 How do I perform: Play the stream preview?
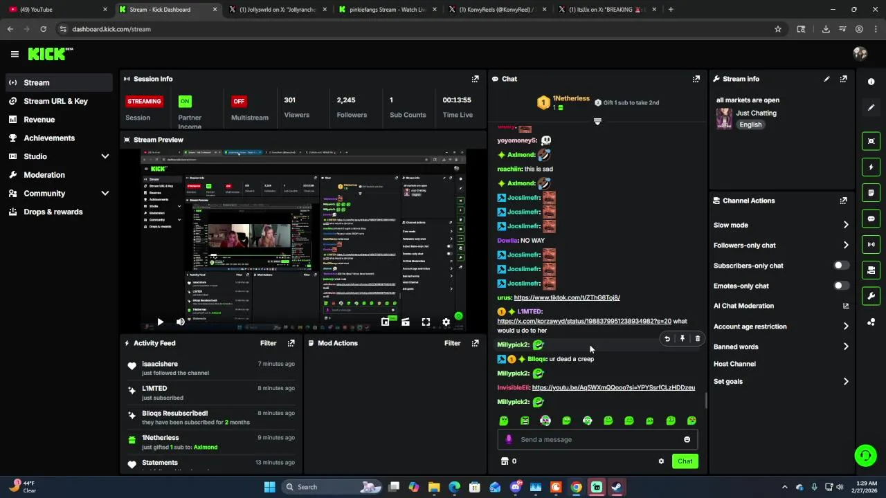click(x=160, y=322)
